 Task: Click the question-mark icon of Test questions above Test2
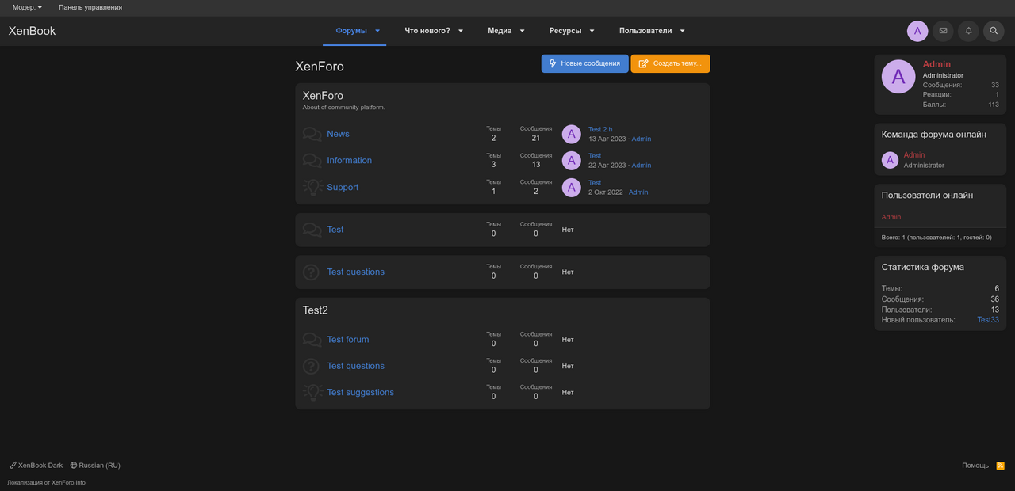[312, 272]
